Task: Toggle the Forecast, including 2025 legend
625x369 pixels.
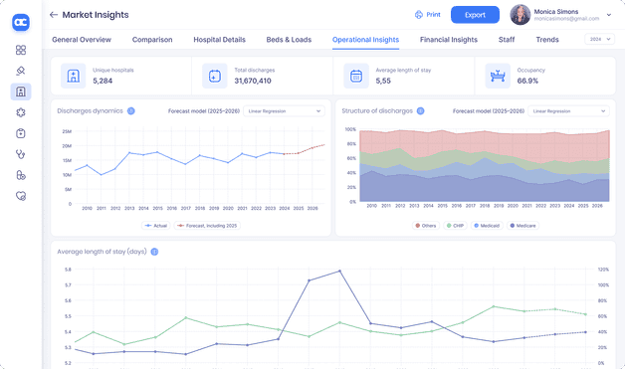Action: click(207, 226)
